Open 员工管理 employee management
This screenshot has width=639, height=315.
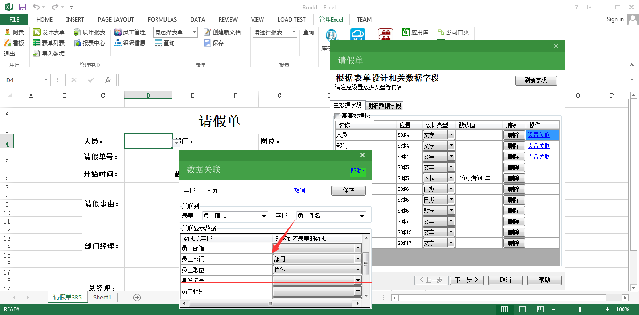coord(130,32)
